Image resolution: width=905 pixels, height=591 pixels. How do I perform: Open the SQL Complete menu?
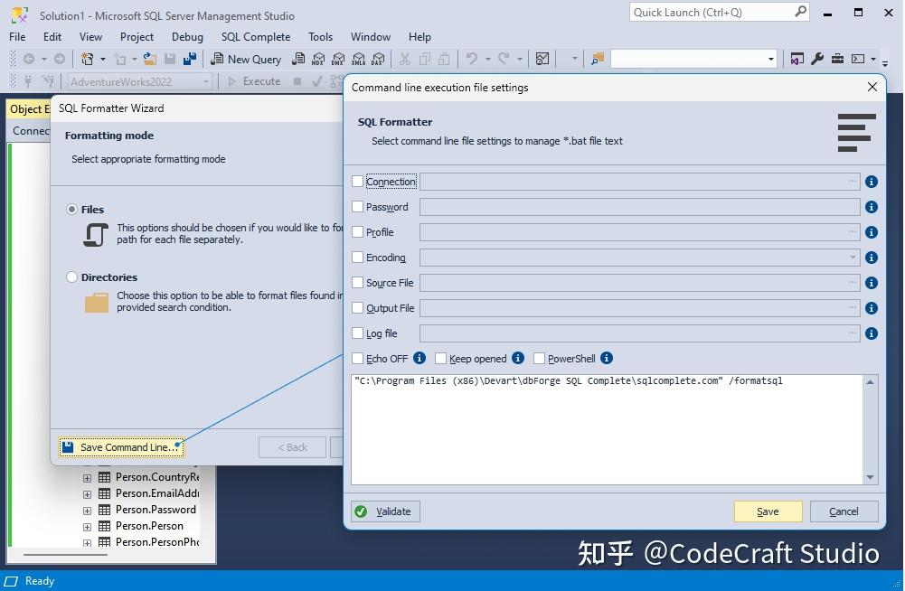(256, 37)
